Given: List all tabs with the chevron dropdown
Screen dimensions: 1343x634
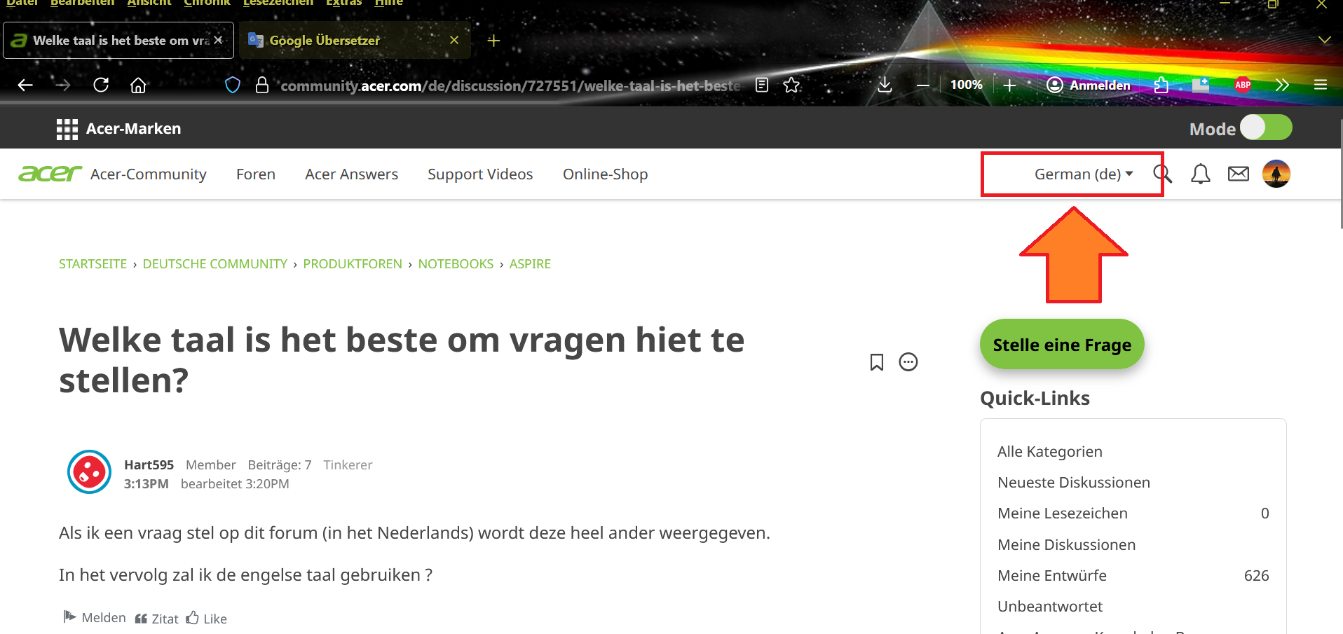Looking at the screenshot, I should pos(1324,40).
